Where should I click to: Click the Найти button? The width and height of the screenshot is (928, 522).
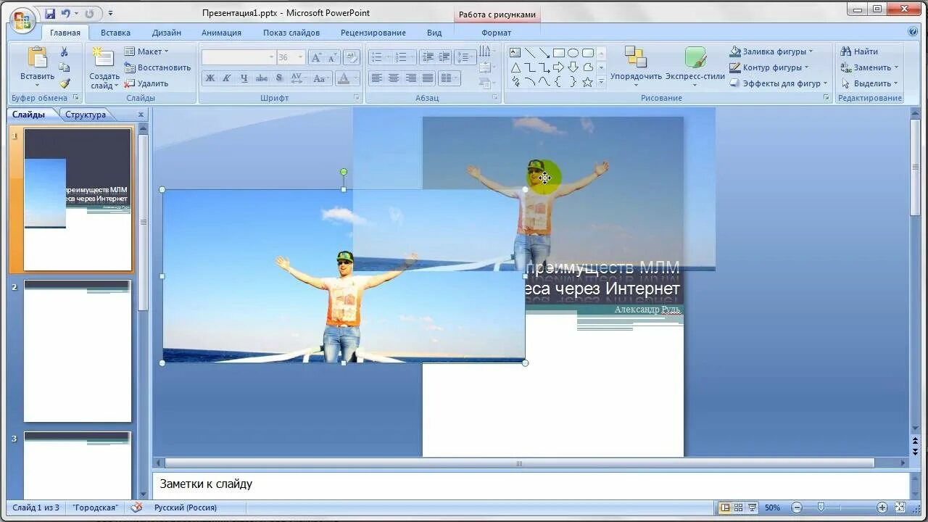click(859, 51)
